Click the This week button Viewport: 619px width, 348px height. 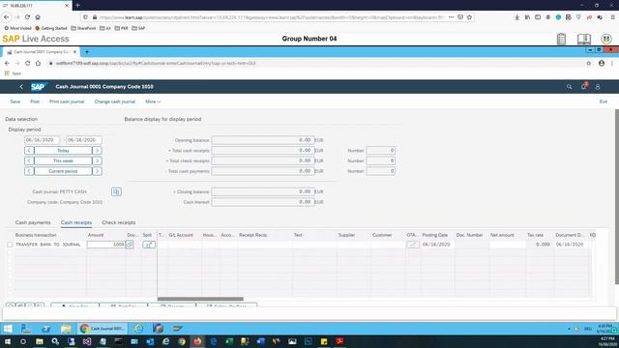point(63,160)
